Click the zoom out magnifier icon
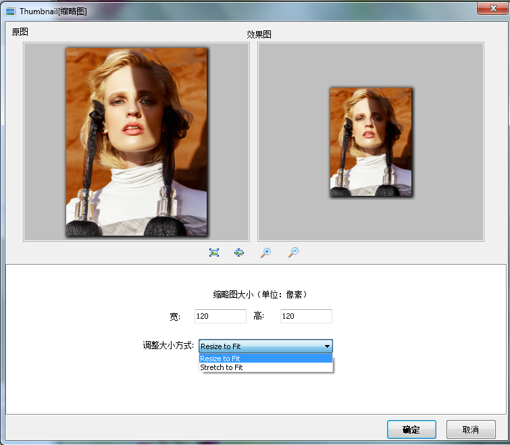The height and width of the screenshot is (445, 510). coord(293,253)
